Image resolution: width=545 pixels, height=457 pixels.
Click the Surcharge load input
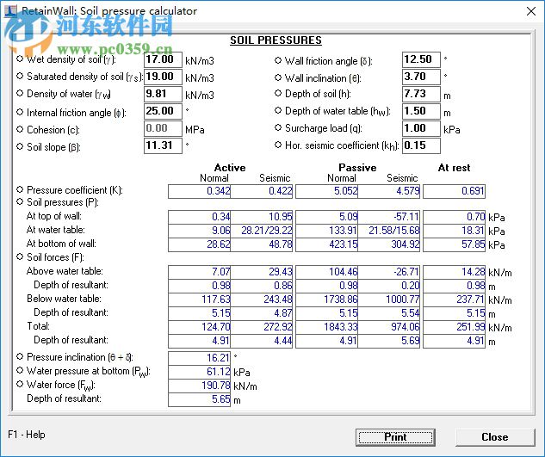click(x=421, y=128)
